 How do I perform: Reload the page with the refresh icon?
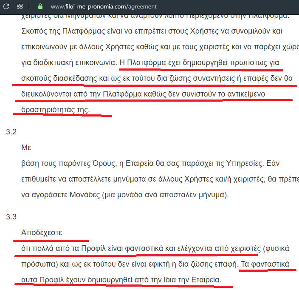[x=6, y=6]
